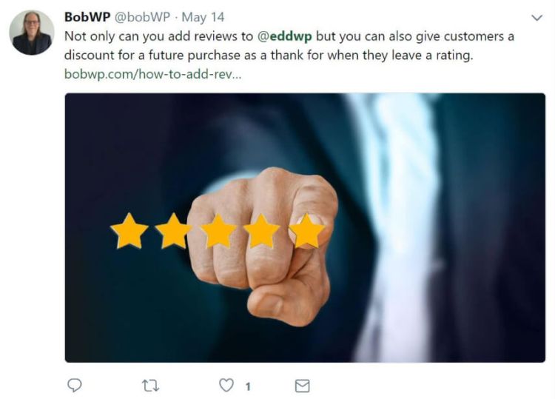
Task: Click the first gold star in the image
Action: (x=129, y=231)
